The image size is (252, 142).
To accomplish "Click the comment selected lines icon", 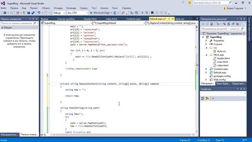I will pyautogui.click(x=142, y=13).
